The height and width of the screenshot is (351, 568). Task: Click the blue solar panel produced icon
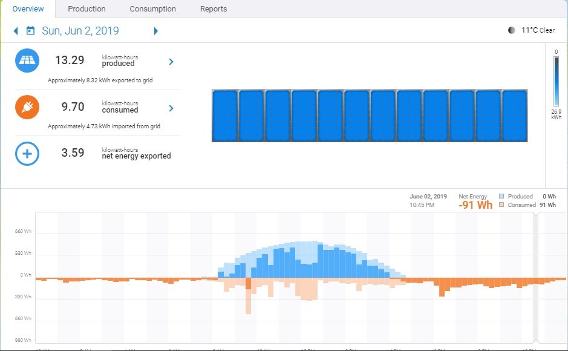click(x=27, y=61)
